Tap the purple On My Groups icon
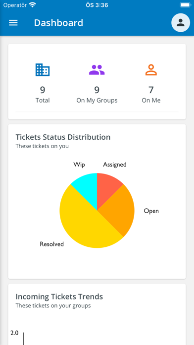Image resolution: width=194 pixels, height=345 pixels. [97, 70]
